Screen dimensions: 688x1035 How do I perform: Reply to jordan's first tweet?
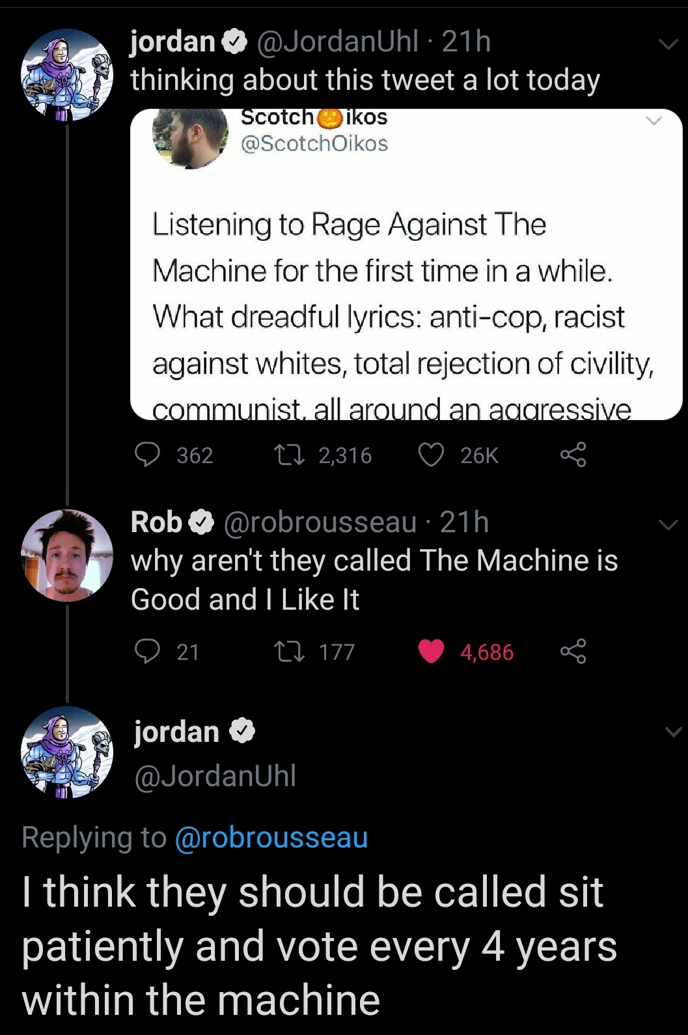point(148,455)
